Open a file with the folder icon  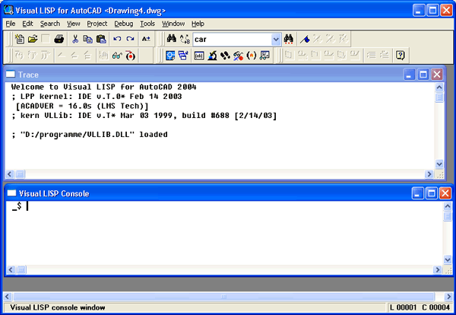pos(33,38)
